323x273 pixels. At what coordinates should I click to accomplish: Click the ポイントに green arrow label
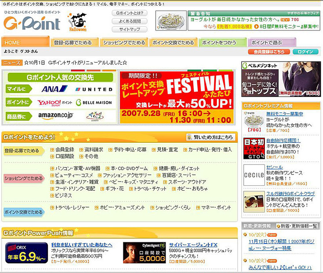[19, 102]
